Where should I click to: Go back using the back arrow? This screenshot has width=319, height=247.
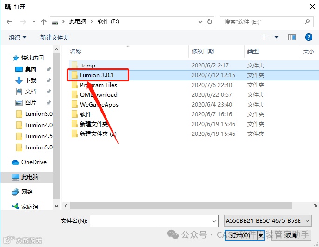(x=9, y=21)
